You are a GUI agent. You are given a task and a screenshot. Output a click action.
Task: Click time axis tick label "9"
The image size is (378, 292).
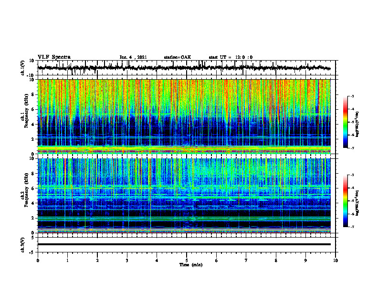(305, 261)
